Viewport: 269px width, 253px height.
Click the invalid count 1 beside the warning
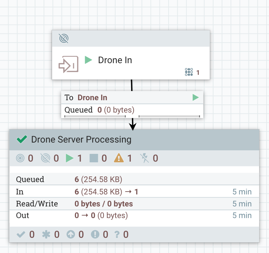pyautogui.click(x=129, y=158)
